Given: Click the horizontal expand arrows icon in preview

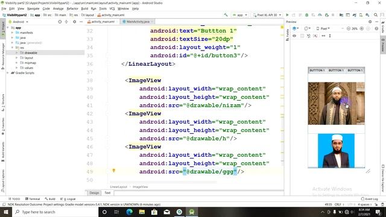Looking at the screenshot, I should [323, 36].
